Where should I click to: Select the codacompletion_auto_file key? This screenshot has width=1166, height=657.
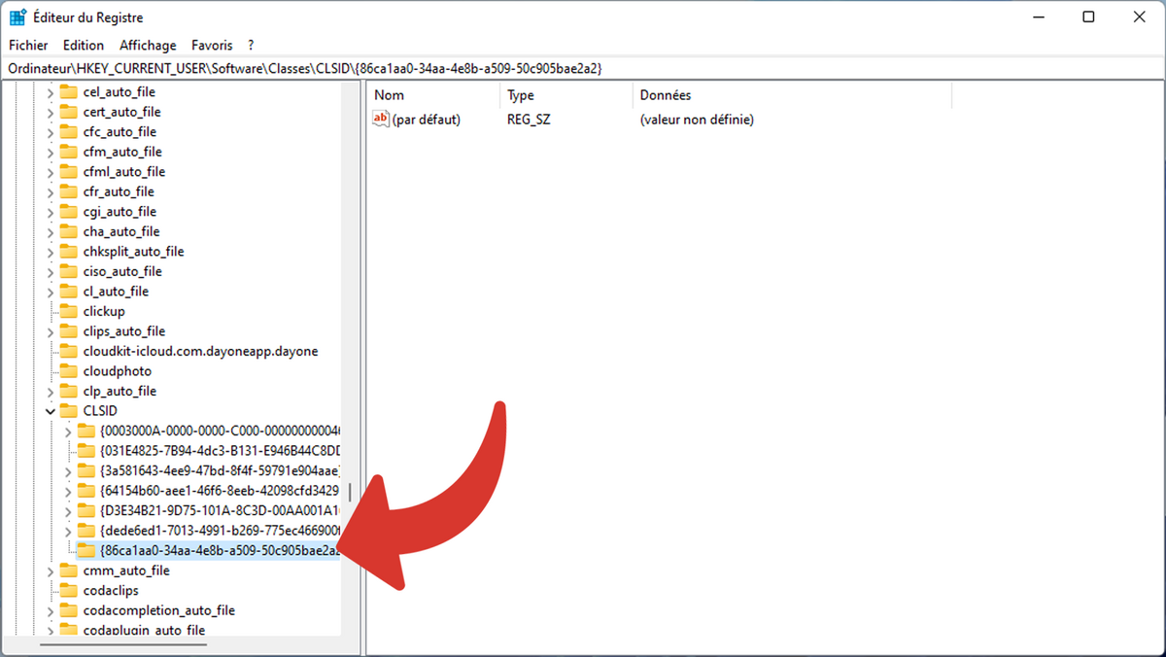pyautogui.click(x=159, y=610)
